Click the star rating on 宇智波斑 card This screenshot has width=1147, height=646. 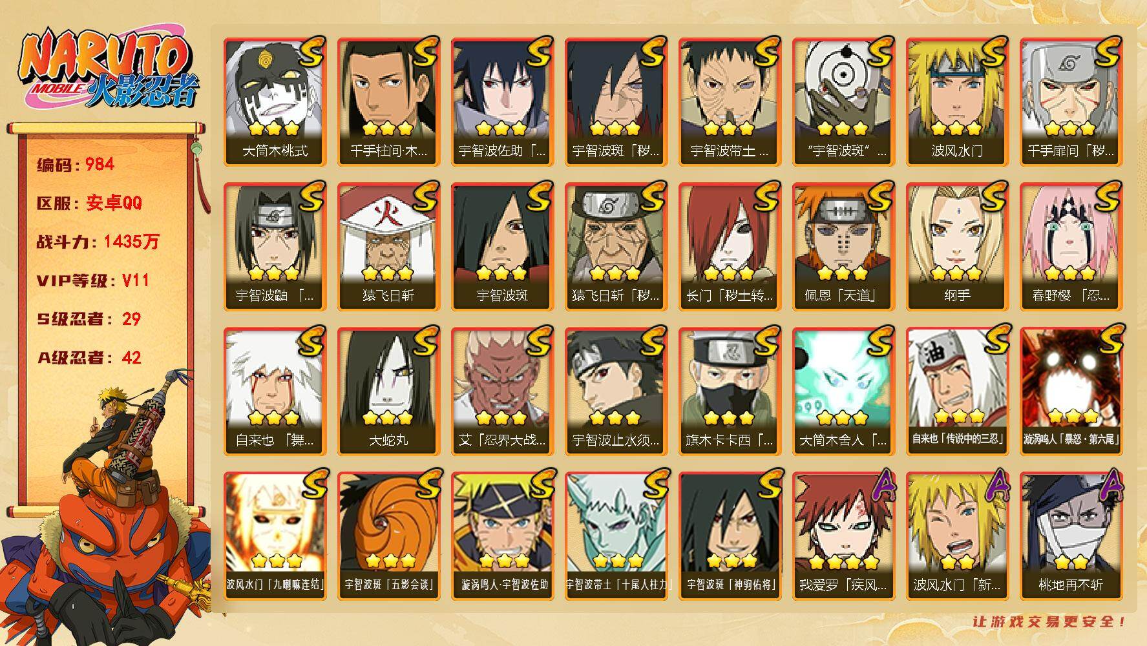tap(502, 274)
